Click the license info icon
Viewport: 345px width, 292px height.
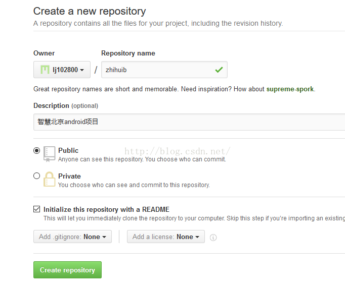coord(213,238)
